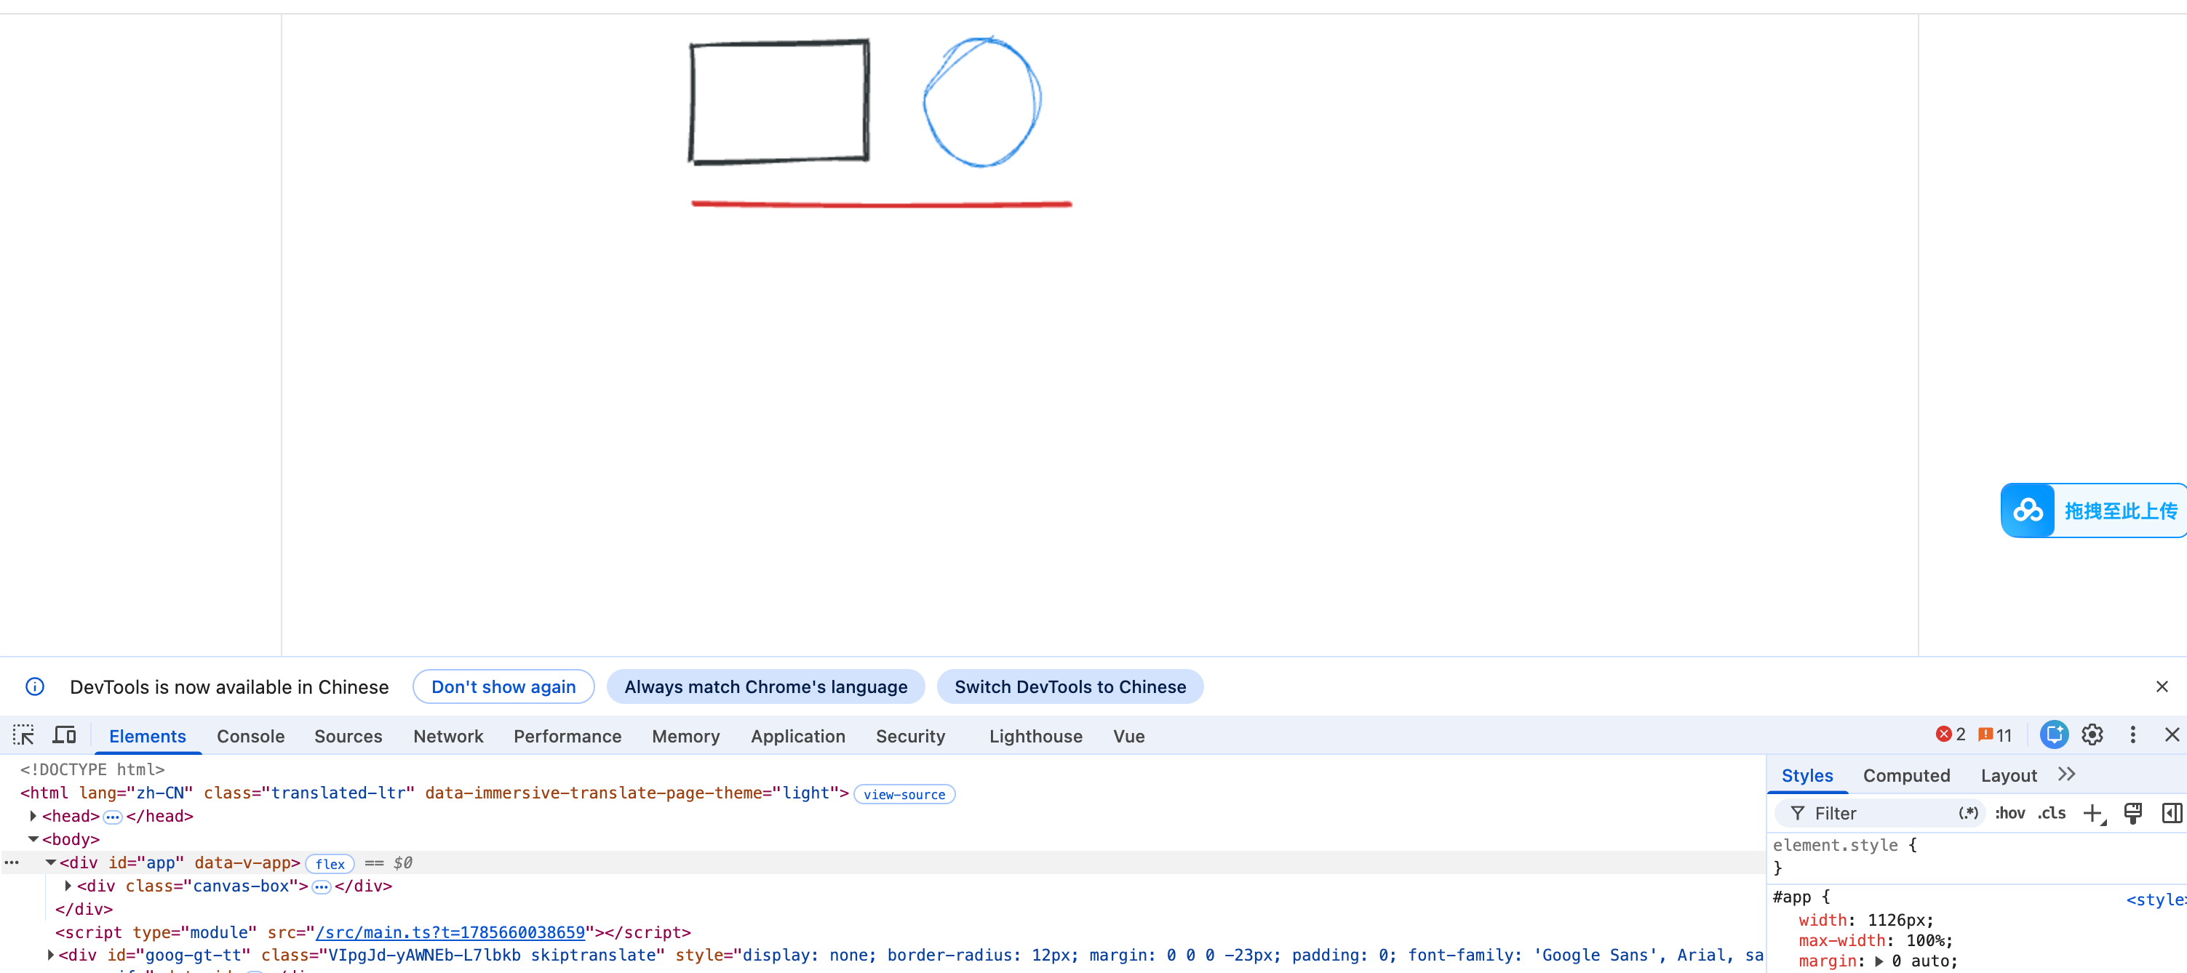Image resolution: width=2187 pixels, height=973 pixels.
Task: Click the "DevTools is now available in Chinese" message
Action: tap(229, 687)
